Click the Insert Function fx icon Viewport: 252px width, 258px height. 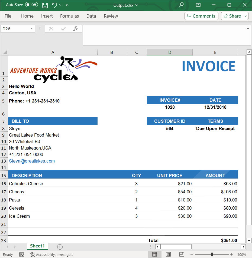coord(75,29)
